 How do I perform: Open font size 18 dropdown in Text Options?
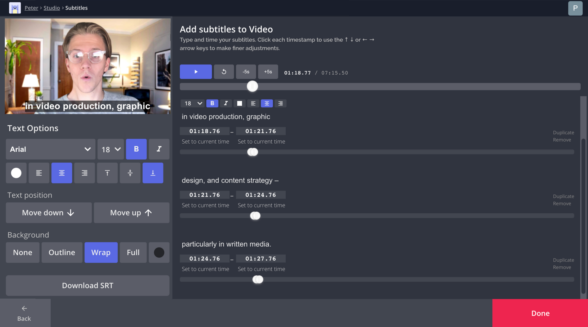click(x=111, y=149)
